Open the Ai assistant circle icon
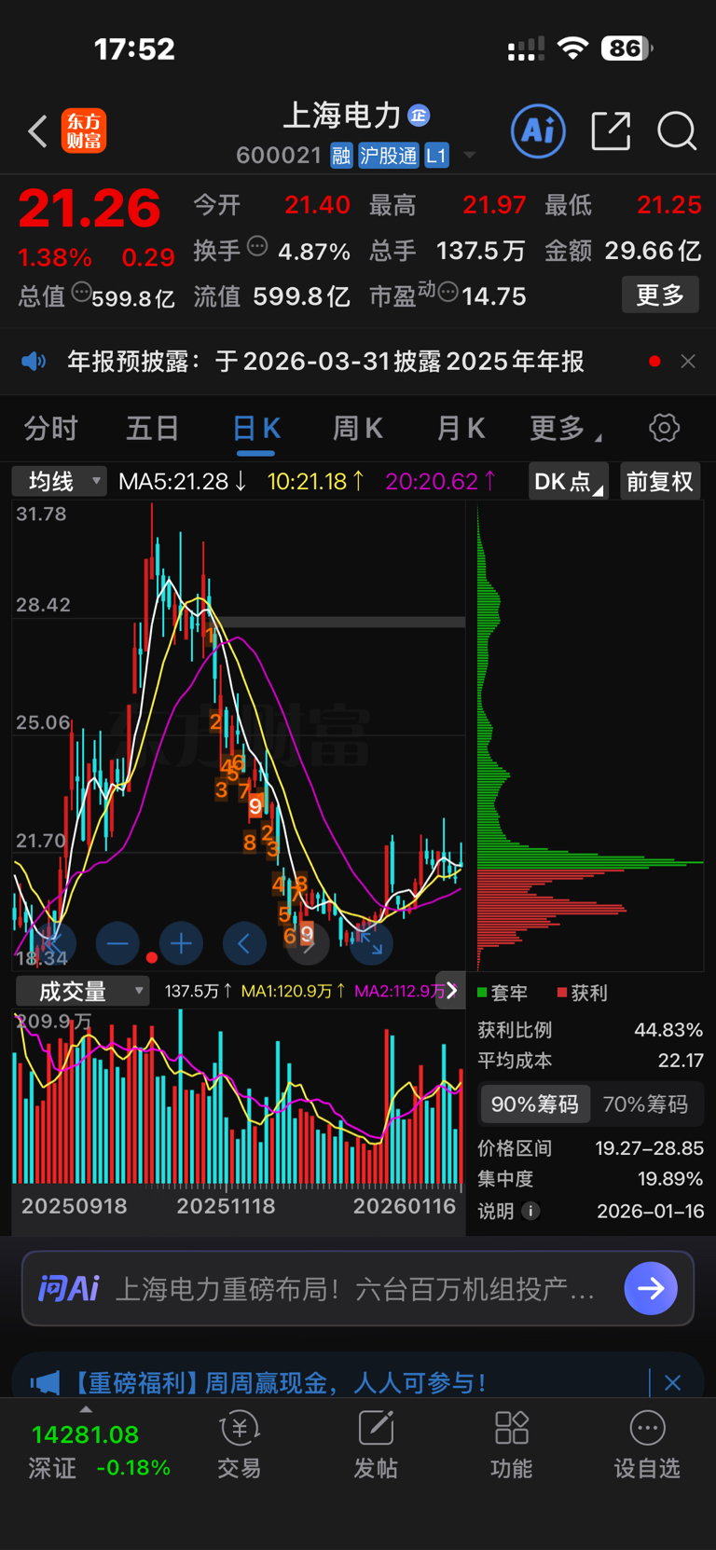Image resolution: width=716 pixels, height=1550 pixels. click(x=539, y=130)
